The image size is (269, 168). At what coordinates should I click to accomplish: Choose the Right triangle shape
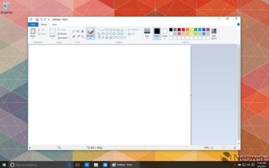99,34
